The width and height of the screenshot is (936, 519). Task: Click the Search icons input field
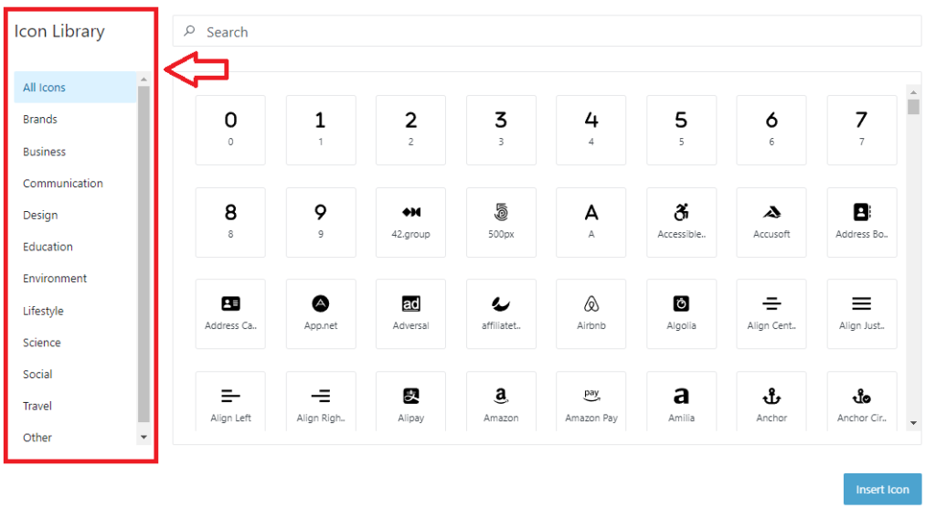[x=548, y=32]
